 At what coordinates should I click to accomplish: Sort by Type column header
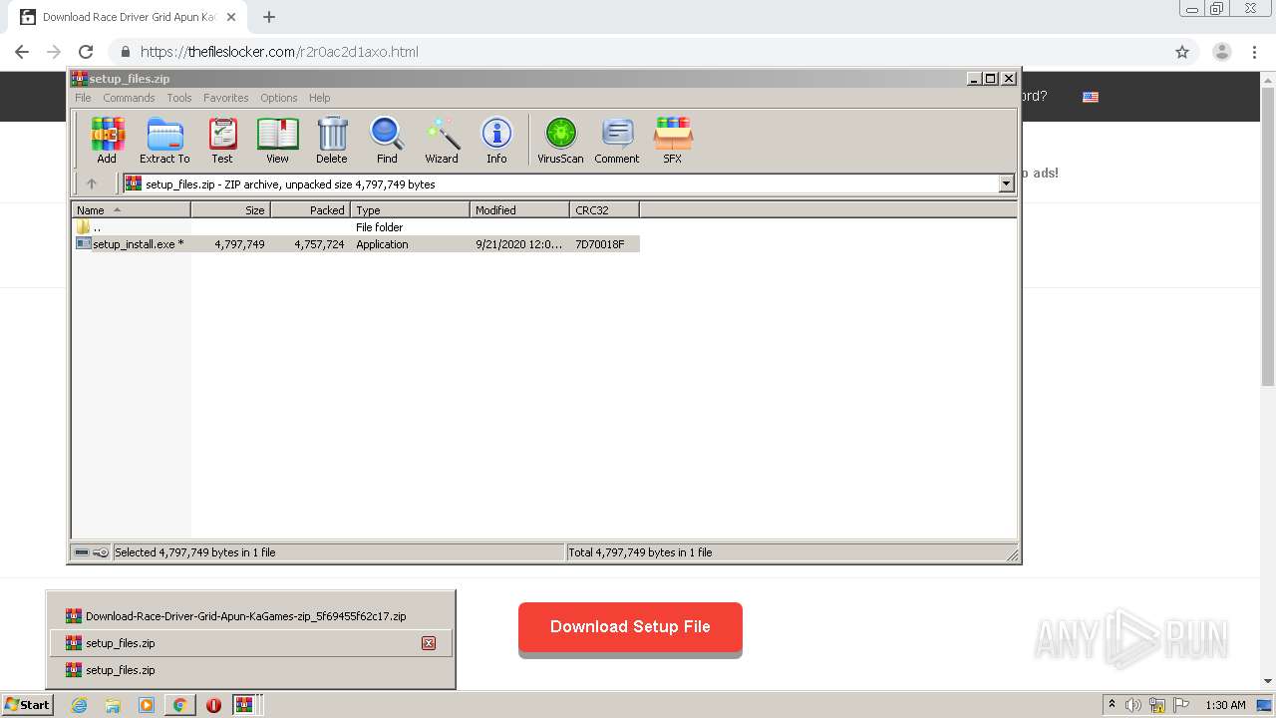tap(411, 210)
